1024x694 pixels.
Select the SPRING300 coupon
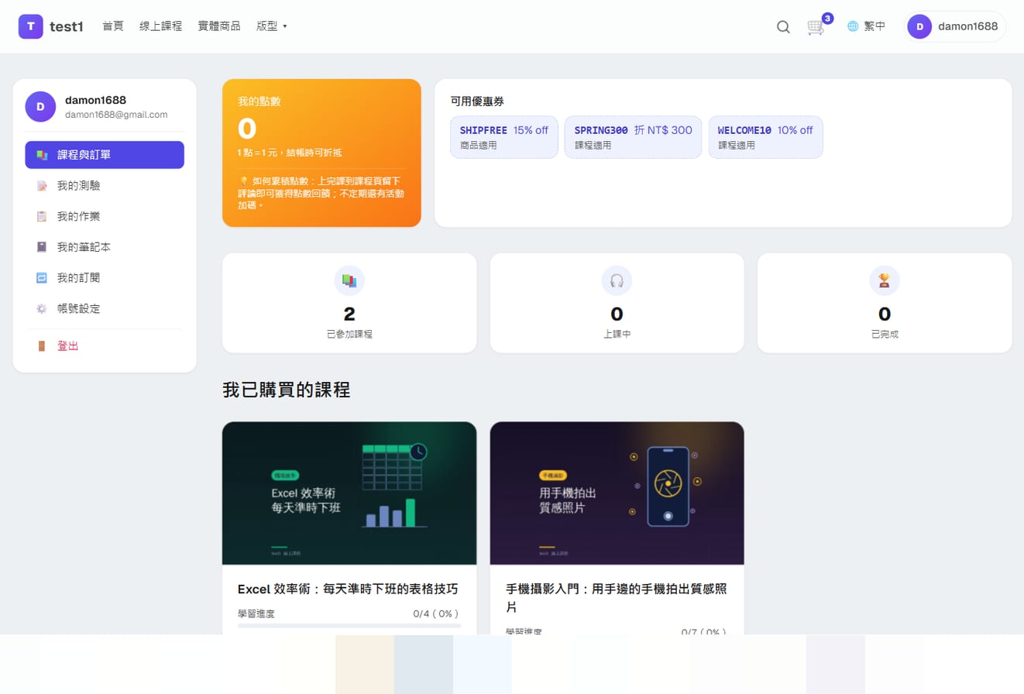[634, 137]
